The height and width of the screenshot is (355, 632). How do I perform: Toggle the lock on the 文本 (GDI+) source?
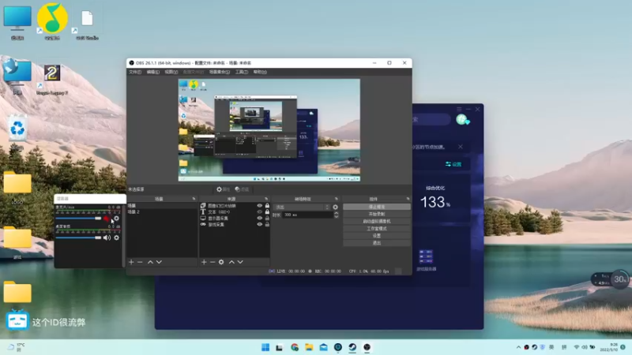point(267,212)
